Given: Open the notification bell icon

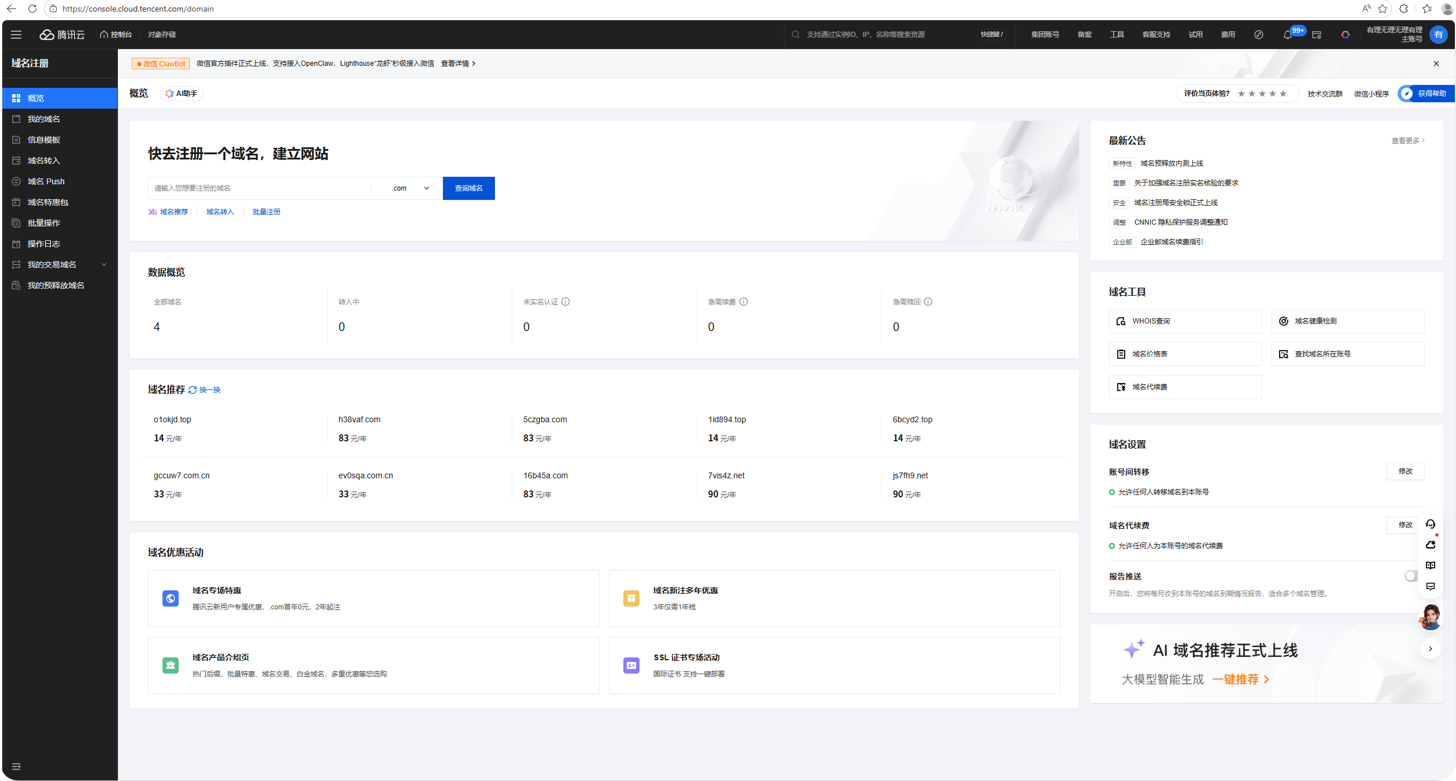Looking at the screenshot, I should [1287, 35].
